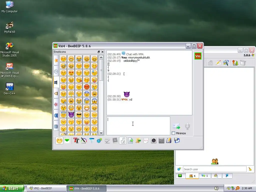Undock the Emoticons panel with float button

coord(98,52)
